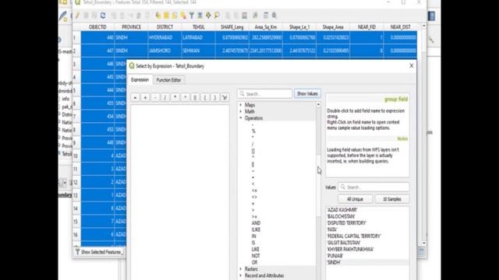Click the Invert selection icon
The width and height of the screenshot is (499, 280).
pyautogui.click(x=175, y=16)
